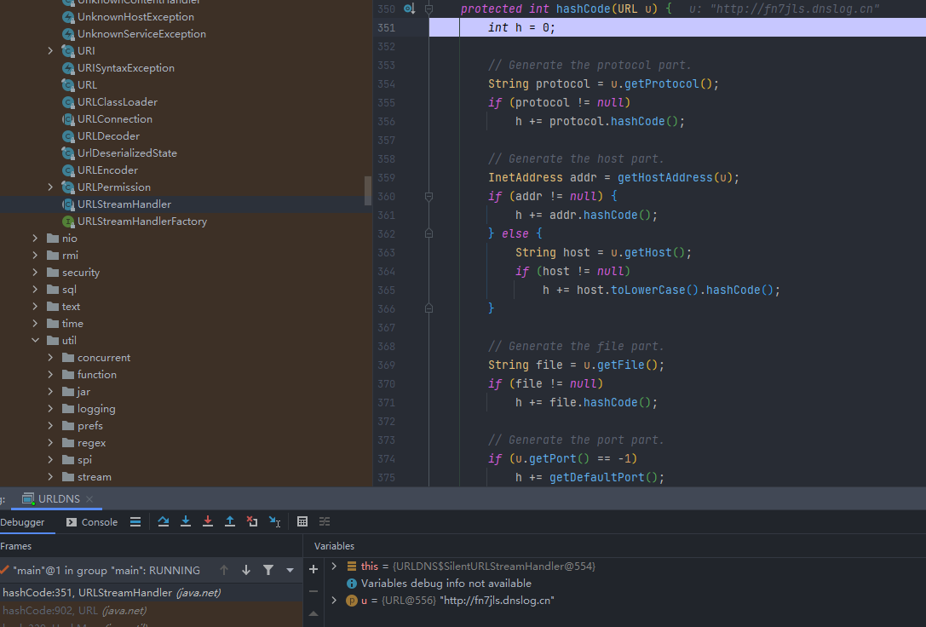Select the sql folder
The width and height of the screenshot is (926, 627).
click(x=69, y=290)
